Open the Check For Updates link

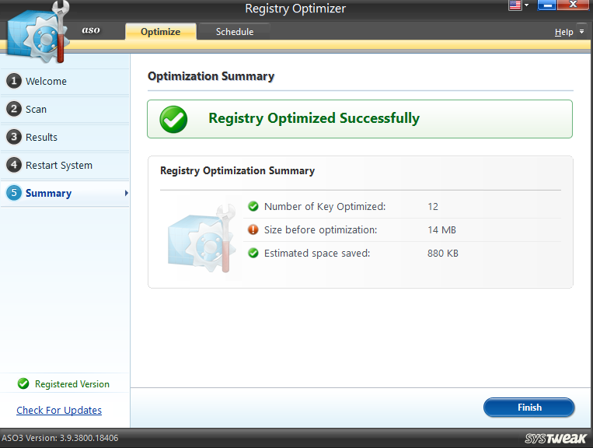pos(59,410)
